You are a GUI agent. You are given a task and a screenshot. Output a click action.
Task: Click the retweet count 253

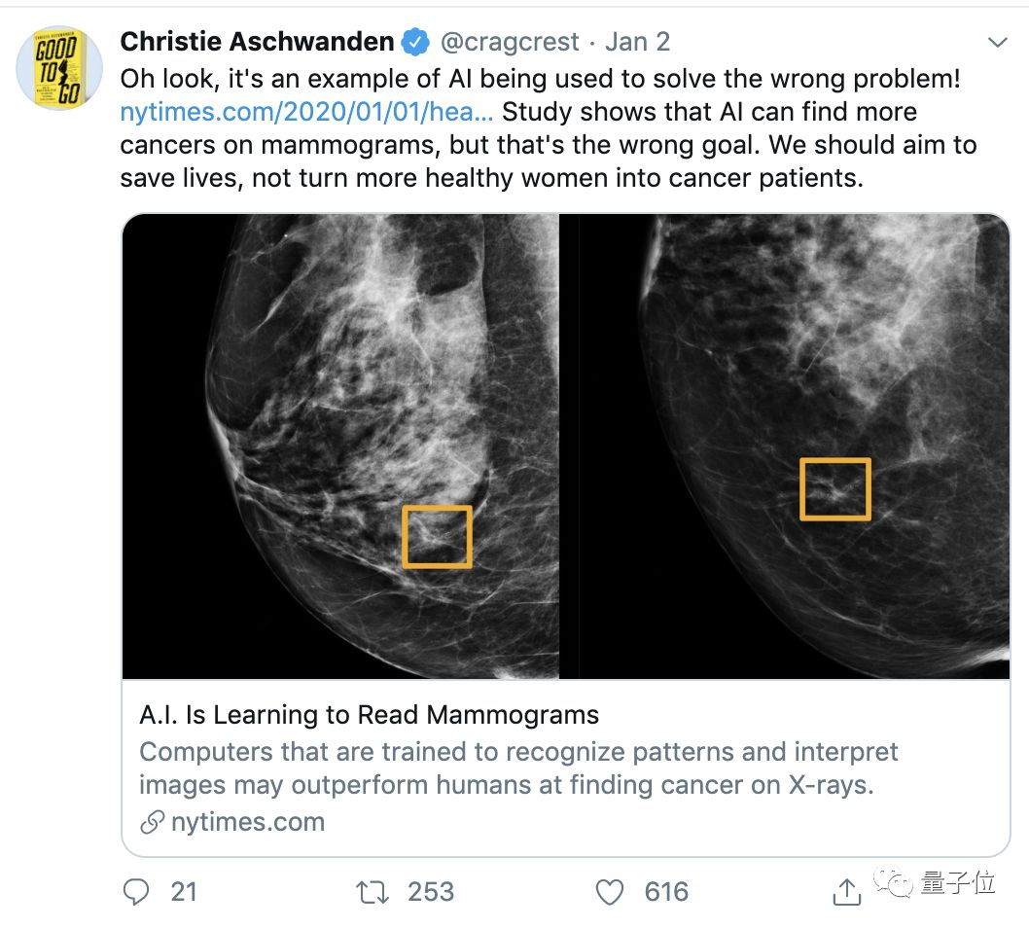point(431,891)
